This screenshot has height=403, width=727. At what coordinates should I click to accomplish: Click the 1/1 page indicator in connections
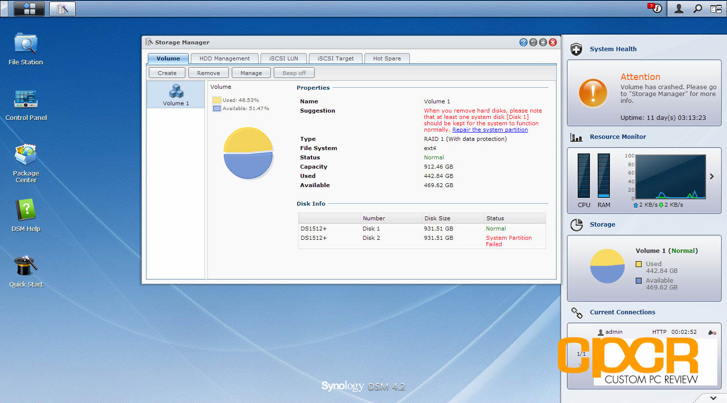581,354
